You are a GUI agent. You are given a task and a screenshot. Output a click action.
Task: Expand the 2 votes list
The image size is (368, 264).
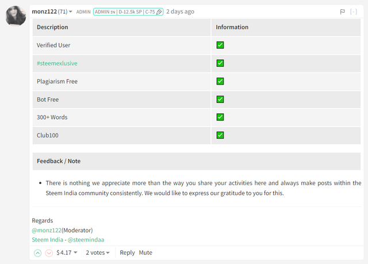tap(98, 252)
